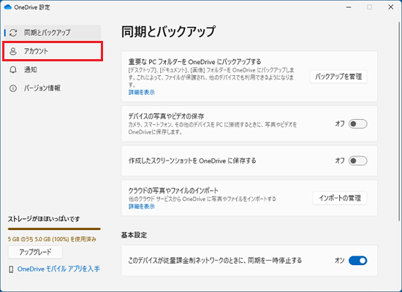The image size is (402, 292).
Task: Open 詳細を表示 link under PC フォルダー backup
Action: (142, 92)
